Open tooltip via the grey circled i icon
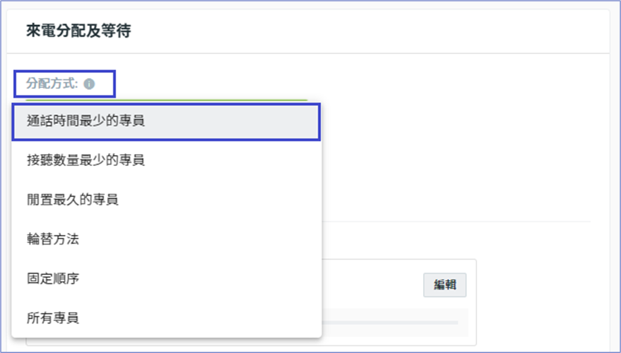This screenshot has height=353, width=621. point(89,84)
